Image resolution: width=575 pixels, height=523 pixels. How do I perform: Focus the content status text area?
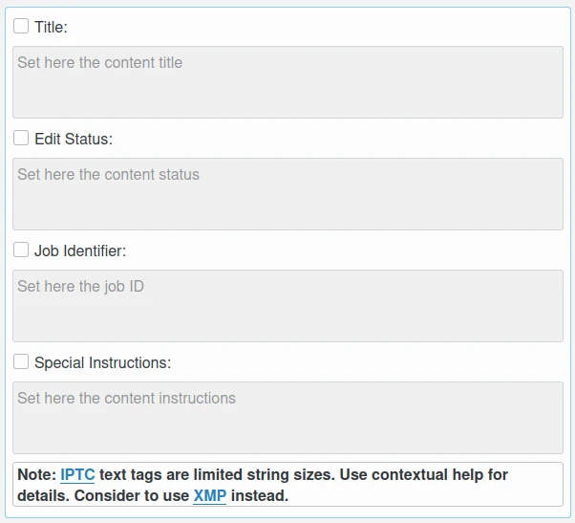click(287, 194)
